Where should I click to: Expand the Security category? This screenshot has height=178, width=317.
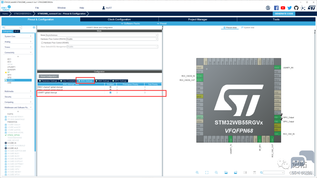(x=18, y=97)
